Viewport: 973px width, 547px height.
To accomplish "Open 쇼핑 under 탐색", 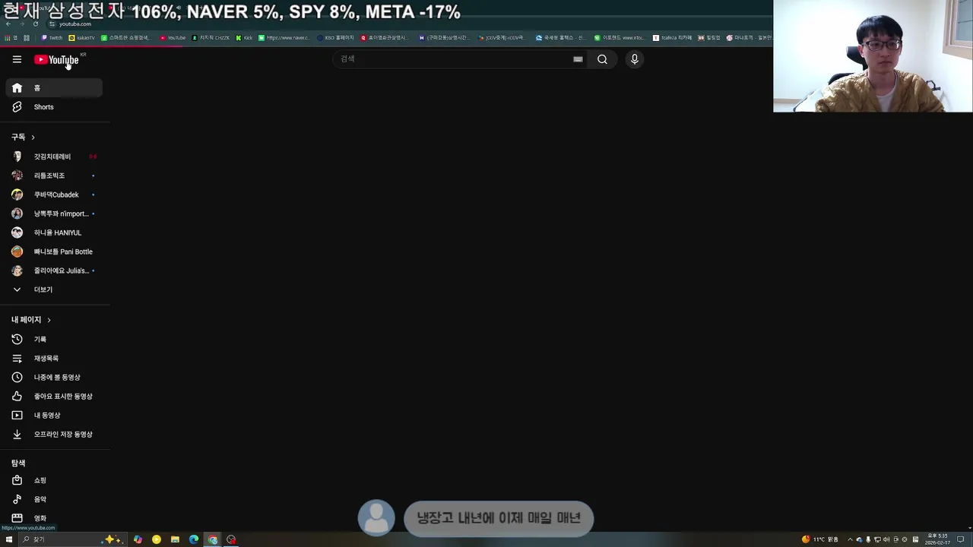I will point(54,480).
